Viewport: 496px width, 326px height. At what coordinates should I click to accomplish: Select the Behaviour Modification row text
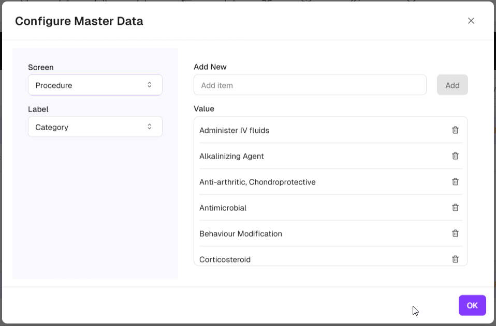tap(240, 234)
